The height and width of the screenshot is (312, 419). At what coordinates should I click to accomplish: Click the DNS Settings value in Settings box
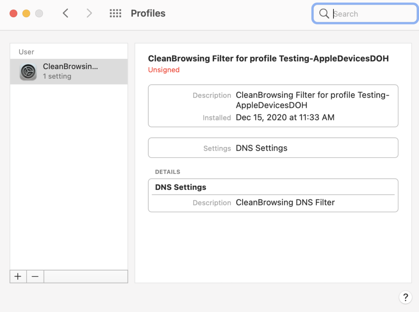261,148
